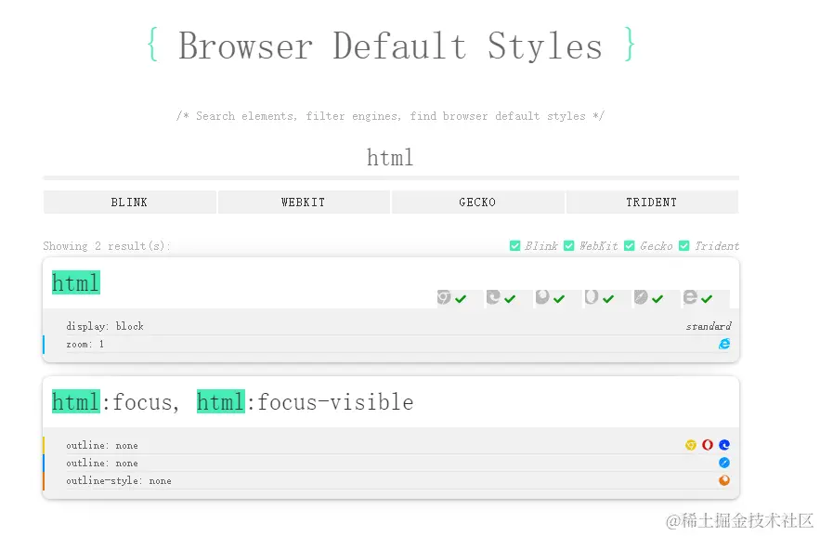Uncheck the Gecko filter checkbox
This screenshot has height=536, width=820.
tap(630, 246)
